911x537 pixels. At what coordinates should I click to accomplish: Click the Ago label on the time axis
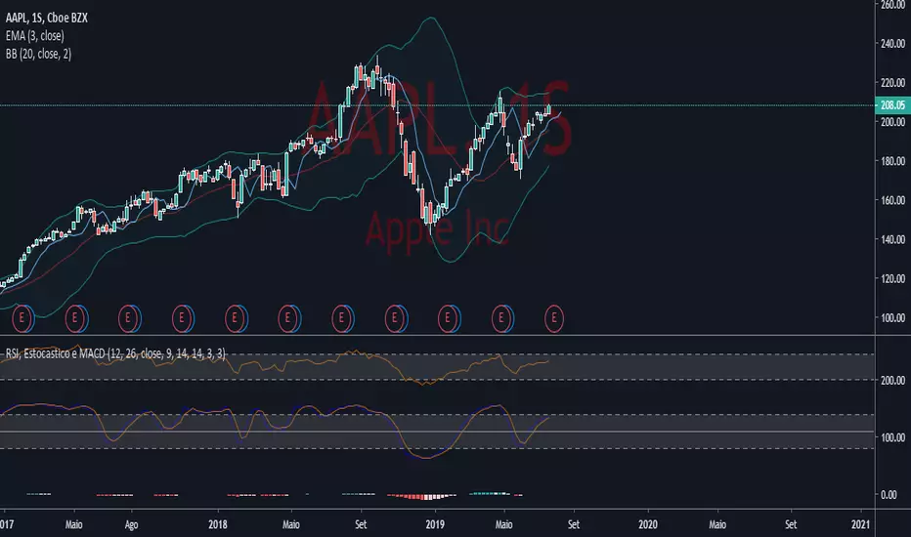coord(132,525)
